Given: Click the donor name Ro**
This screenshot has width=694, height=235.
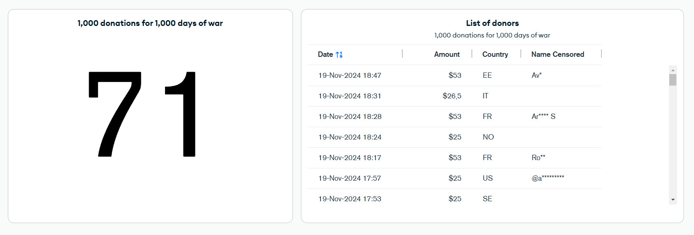Looking at the screenshot, I should [x=538, y=158].
